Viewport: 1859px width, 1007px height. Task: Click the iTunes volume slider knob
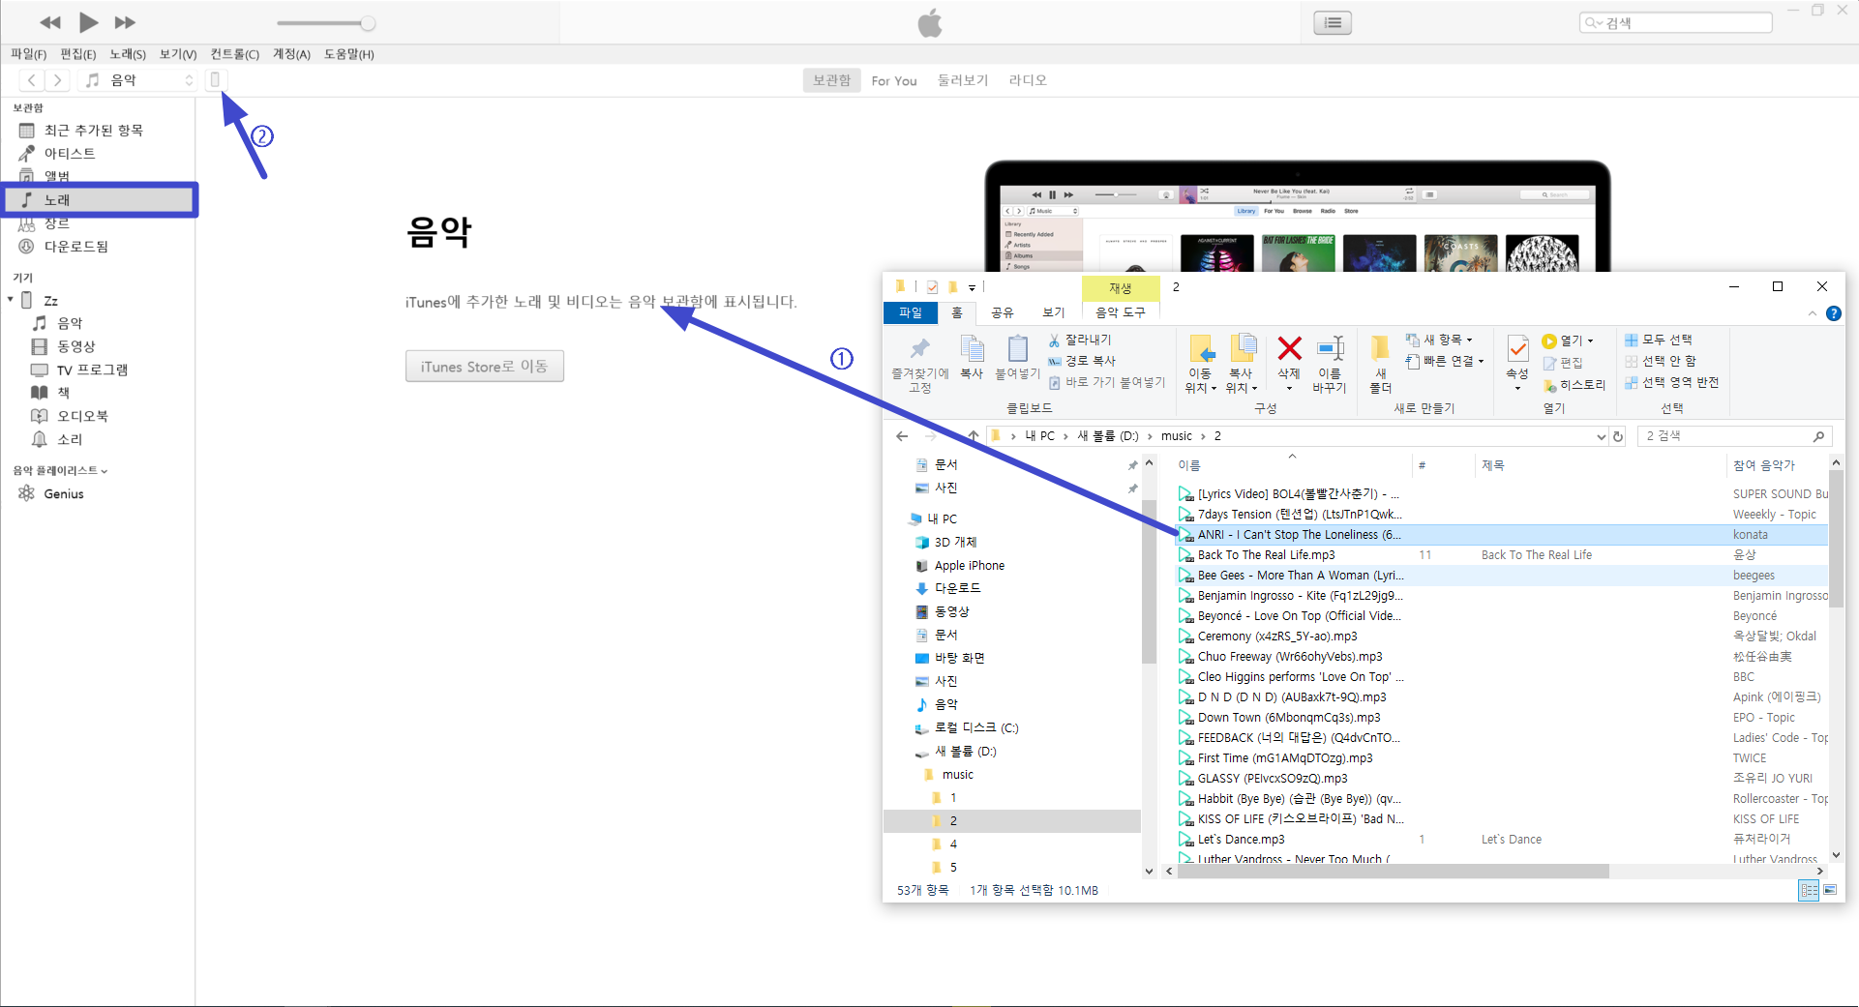click(x=368, y=23)
